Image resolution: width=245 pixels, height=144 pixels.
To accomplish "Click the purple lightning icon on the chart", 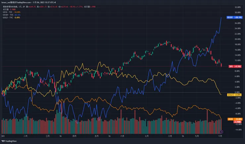I will tap(221, 132).
